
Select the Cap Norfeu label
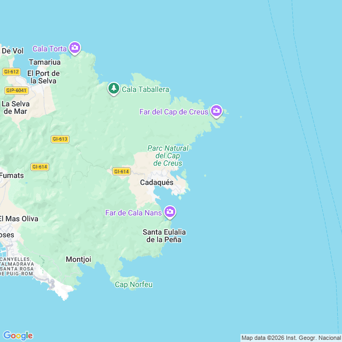pos(134,285)
